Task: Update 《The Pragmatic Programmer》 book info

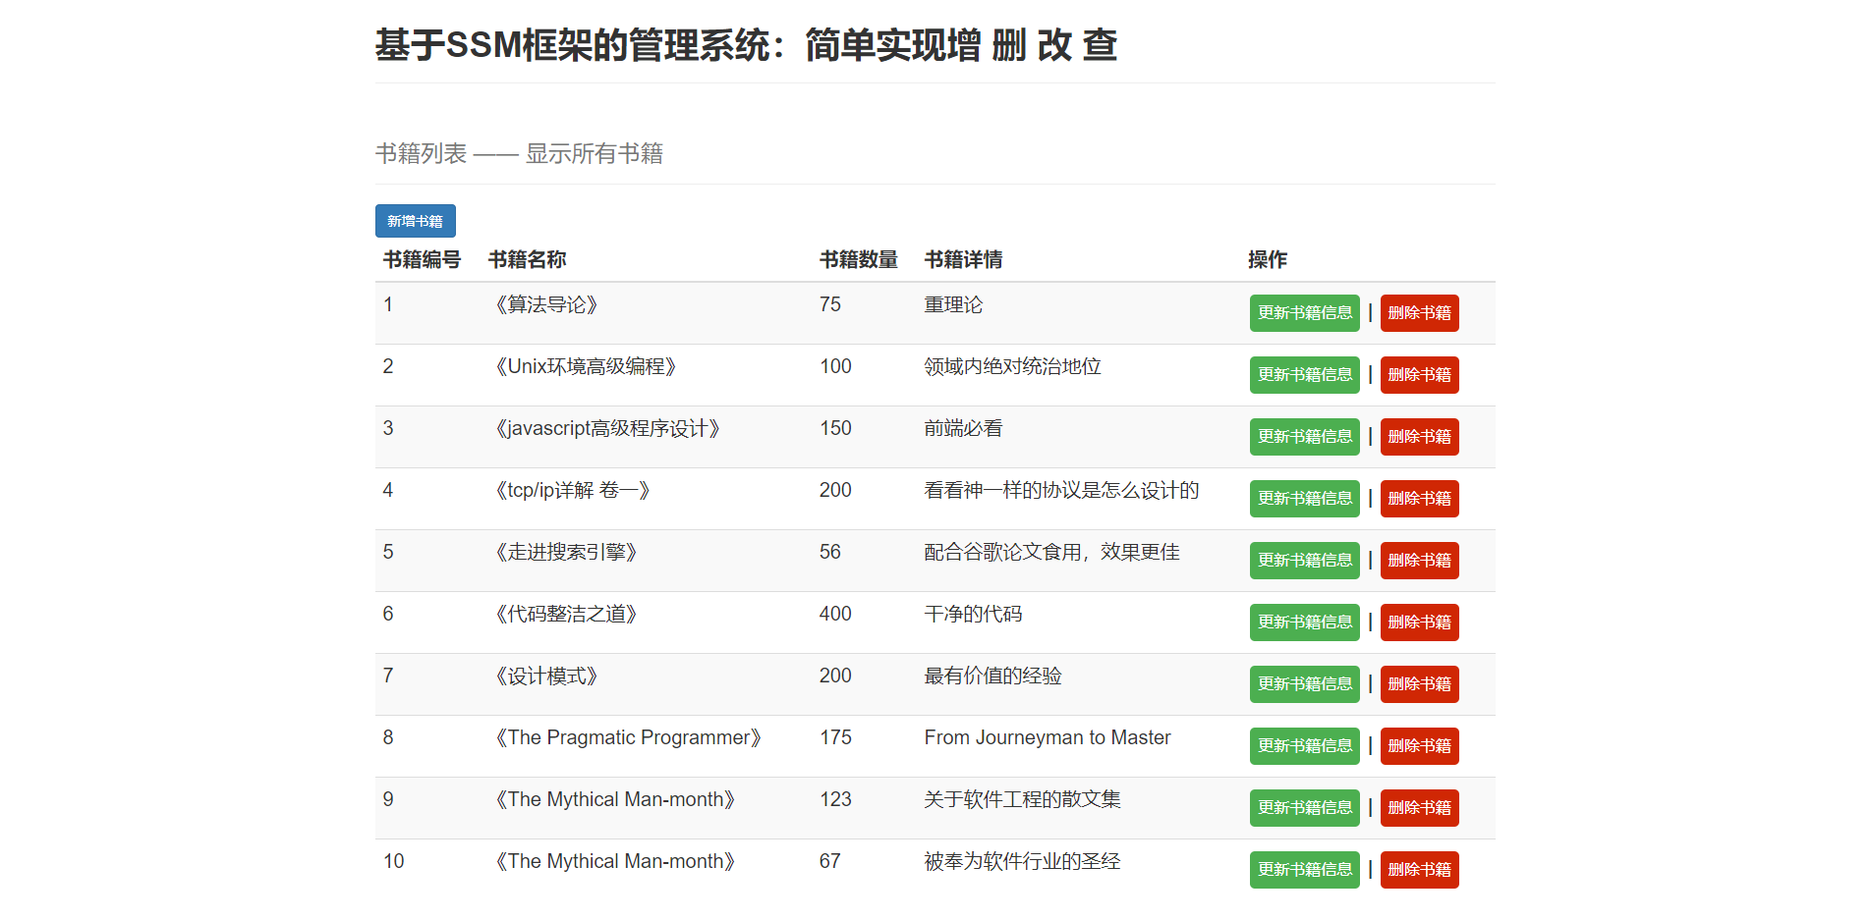Action: 1304,746
